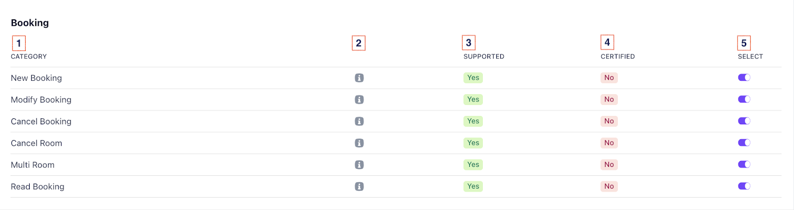Click the Multi Room info icon
This screenshot has height=210, width=794.
coord(359,165)
